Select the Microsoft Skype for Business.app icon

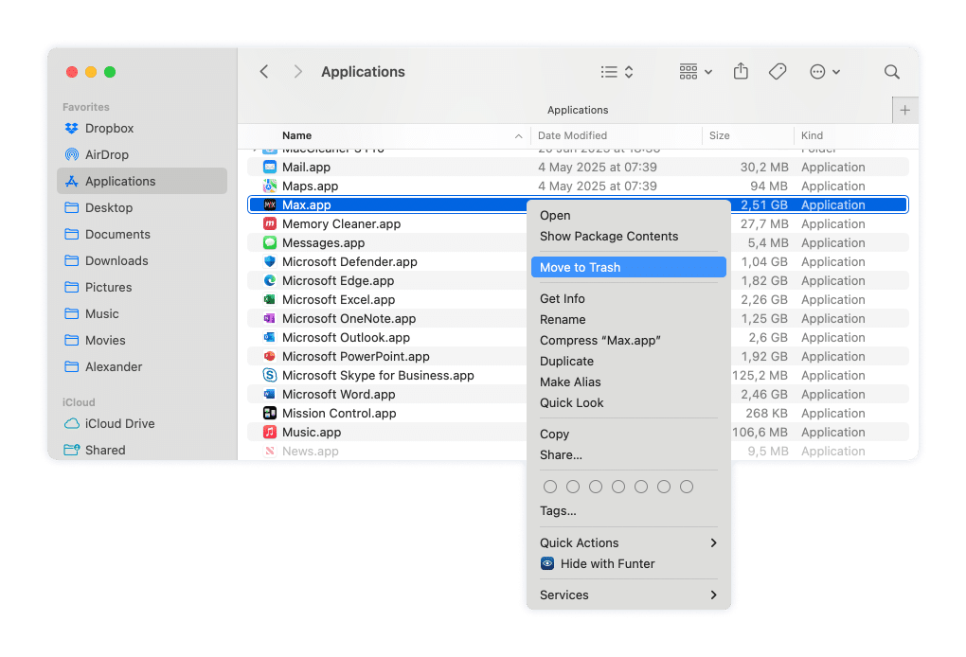click(270, 376)
